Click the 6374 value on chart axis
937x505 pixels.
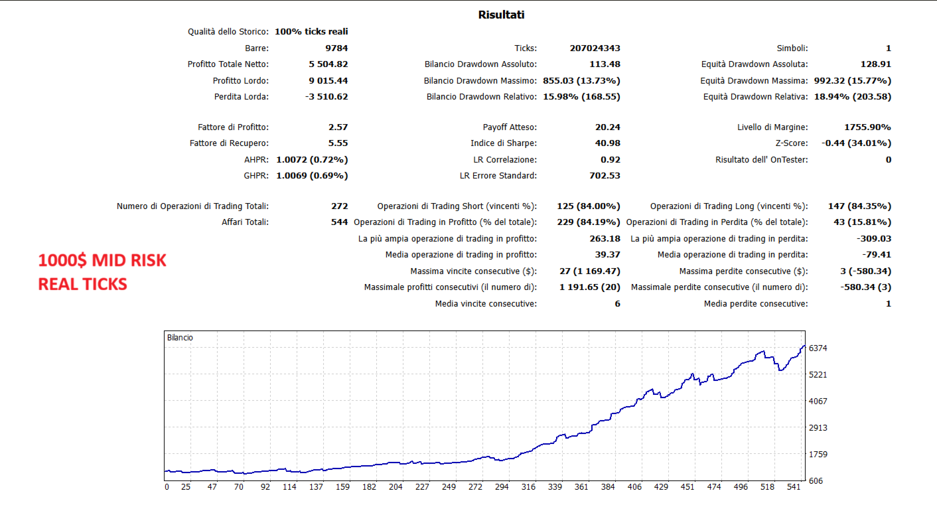coord(818,348)
